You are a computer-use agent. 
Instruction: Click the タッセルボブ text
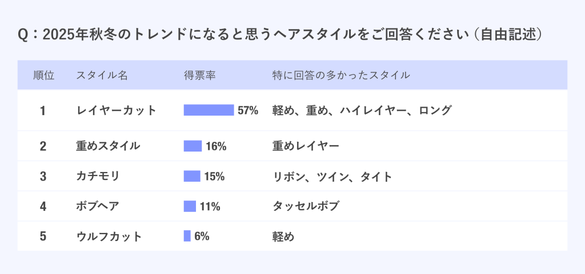point(306,206)
